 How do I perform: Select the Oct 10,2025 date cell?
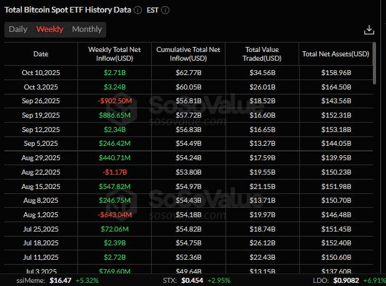tap(41, 74)
